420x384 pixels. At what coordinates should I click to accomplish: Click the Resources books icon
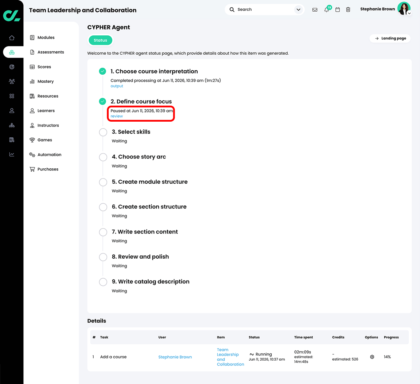click(32, 96)
